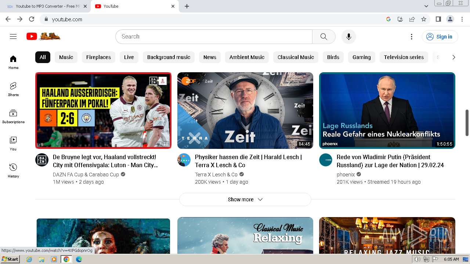Image resolution: width=470 pixels, height=264 pixels.
Task: Select the YouTube browser tab
Action: click(x=135, y=6)
